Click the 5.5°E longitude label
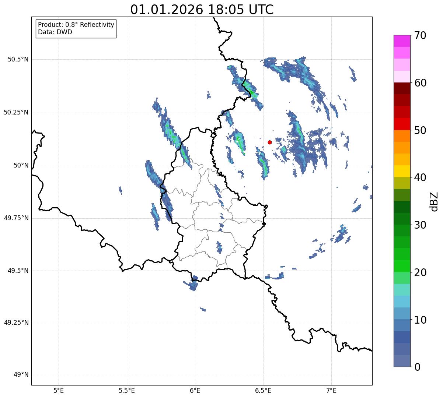Viewport: 443px width, 398px height. (x=127, y=390)
